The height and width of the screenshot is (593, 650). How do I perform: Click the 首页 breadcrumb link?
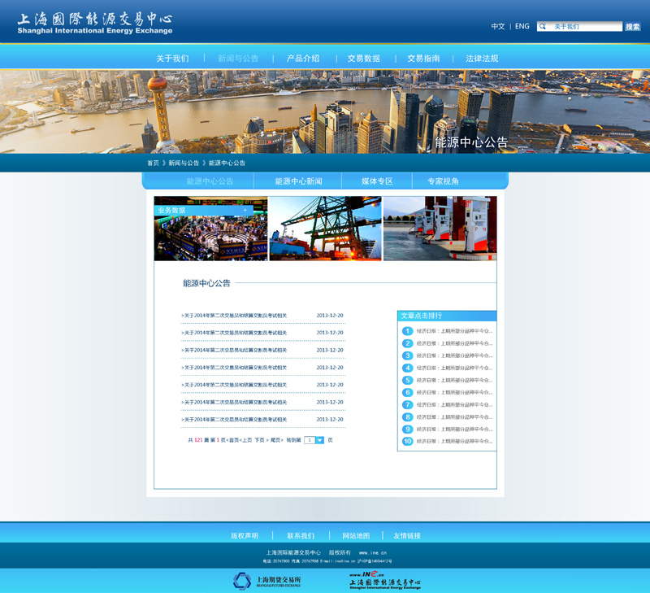[153, 163]
